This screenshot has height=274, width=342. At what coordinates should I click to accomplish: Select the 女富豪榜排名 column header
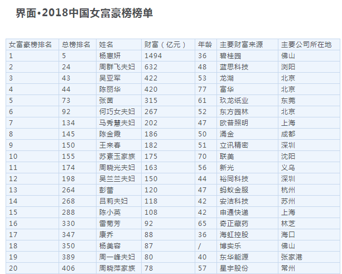tap(30, 45)
